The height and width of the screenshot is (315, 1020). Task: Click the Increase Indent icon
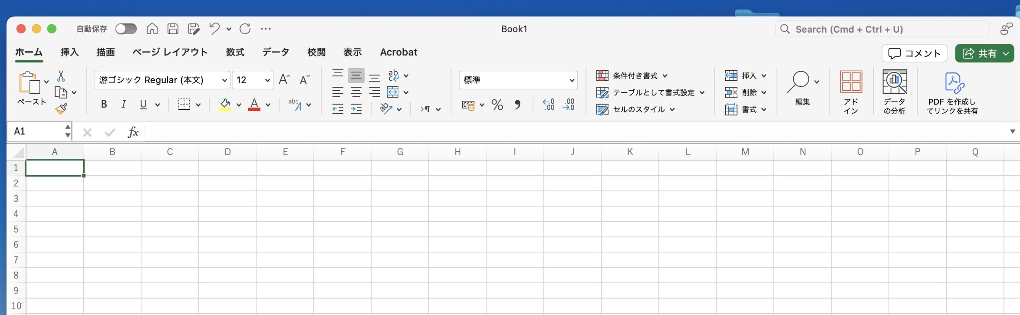356,109
